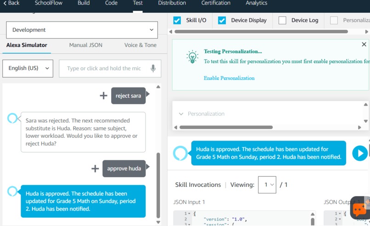This screenshot has width=370, height=226.
Task: Click the conversation vertical scrollbar thumb
Action: click(x=158, y=186)
